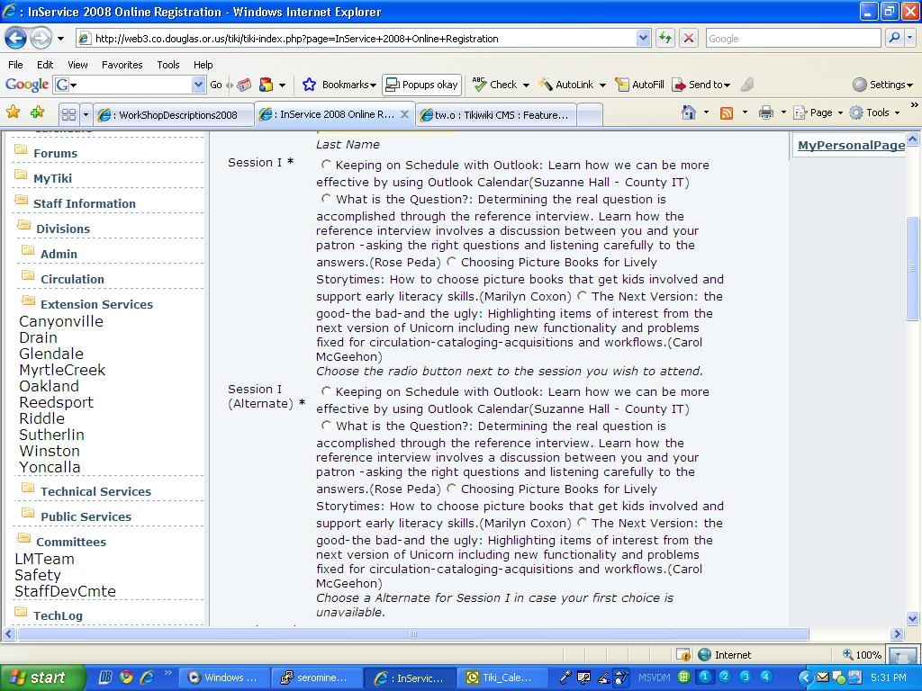This screenshot has height=691, width=922.
Task: Click the AutoFill toolbar button
Action: coord(639,85)
